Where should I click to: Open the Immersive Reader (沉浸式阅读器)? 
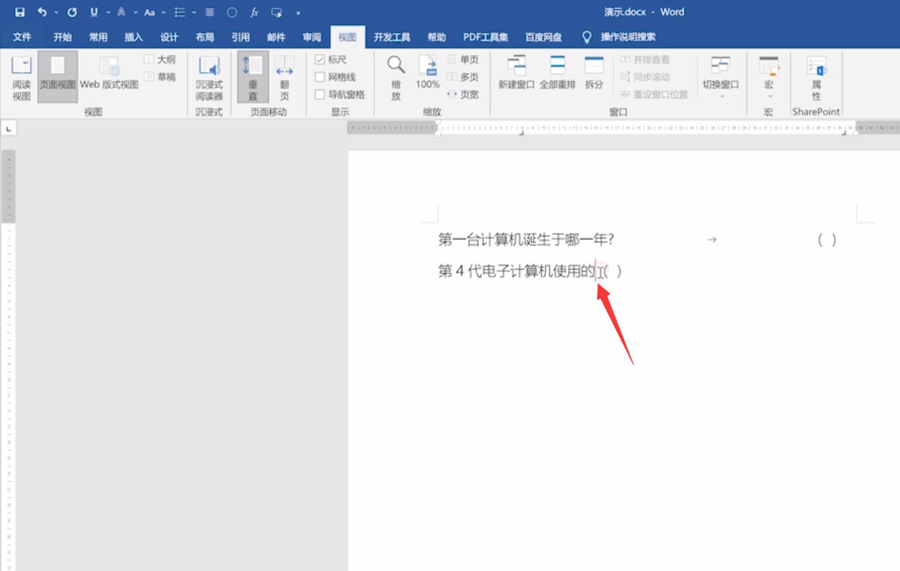[209, 78]
